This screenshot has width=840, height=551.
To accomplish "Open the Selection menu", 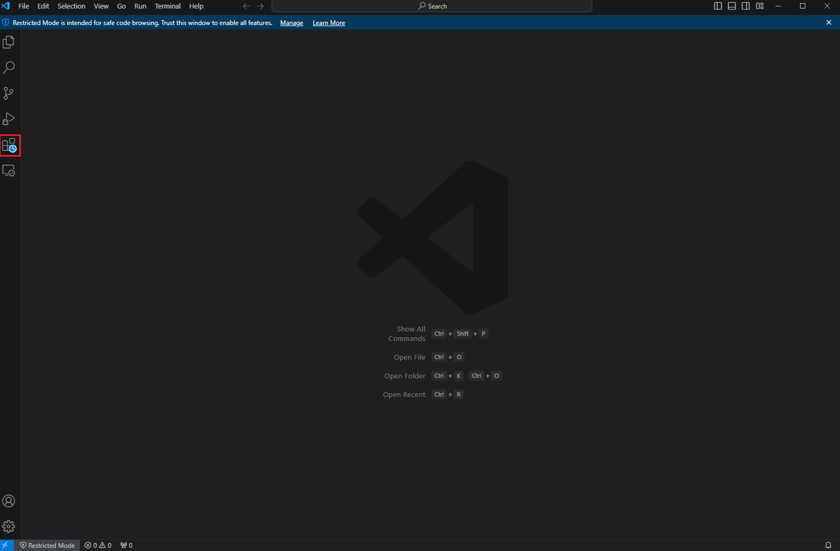I will (x=71, y=6).
